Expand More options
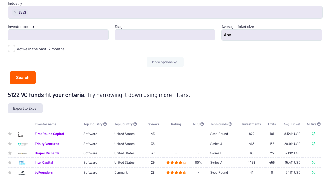Viewport: 331px width, 177px height. 165,62
